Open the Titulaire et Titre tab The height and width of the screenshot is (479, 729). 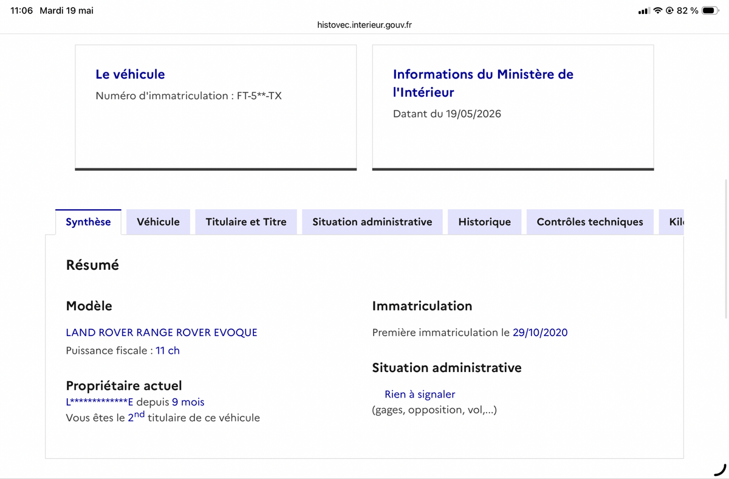(x=246, y=222)
